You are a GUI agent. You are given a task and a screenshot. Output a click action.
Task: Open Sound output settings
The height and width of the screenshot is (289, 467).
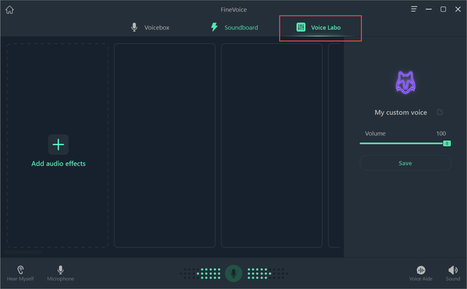tap(453, 273)
